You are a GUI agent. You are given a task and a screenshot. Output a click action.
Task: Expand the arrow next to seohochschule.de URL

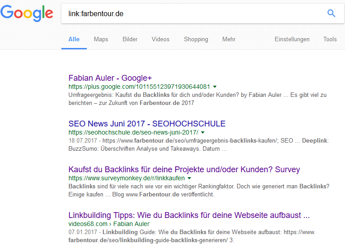(x=203, y=132)
